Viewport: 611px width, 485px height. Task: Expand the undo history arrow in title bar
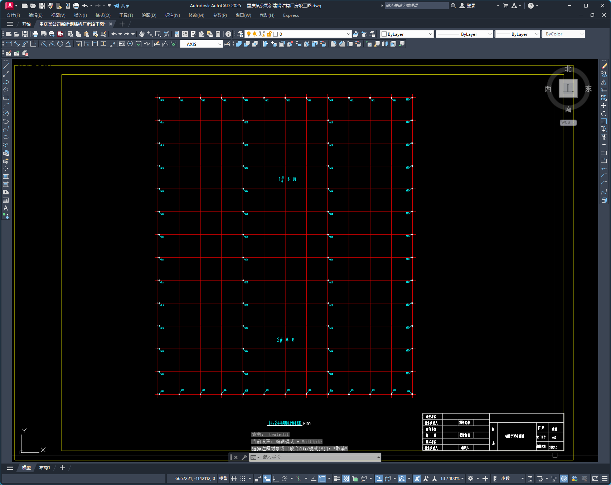91,6
